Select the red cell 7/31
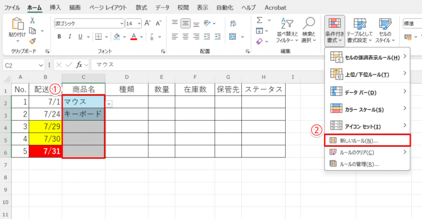422x219 pixels. pos(45,151)
